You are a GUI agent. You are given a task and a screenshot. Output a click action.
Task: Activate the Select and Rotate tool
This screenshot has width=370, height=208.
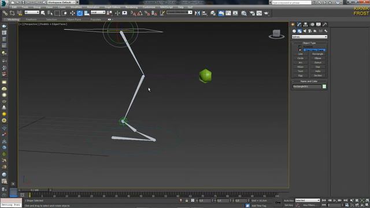point(80,13)
